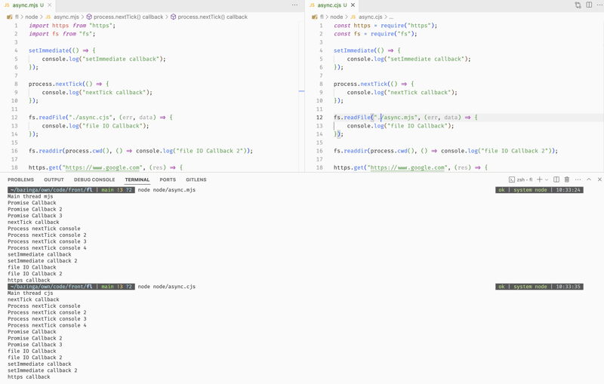Split the terminal pane
Screen dimensions: 604x384
coord(556,180)
